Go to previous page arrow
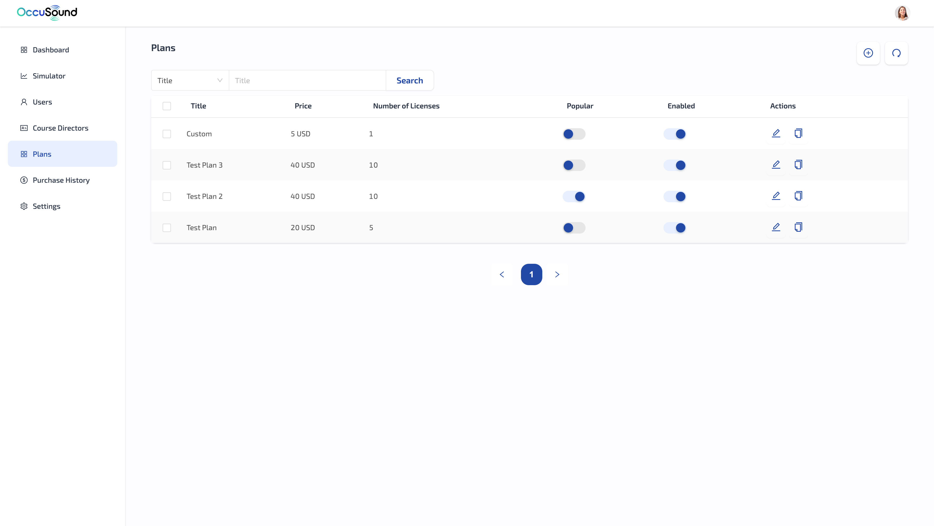Image resolution: width=934 pixels, height=526 pixels. pyautogui.click(x=502, y=275)
